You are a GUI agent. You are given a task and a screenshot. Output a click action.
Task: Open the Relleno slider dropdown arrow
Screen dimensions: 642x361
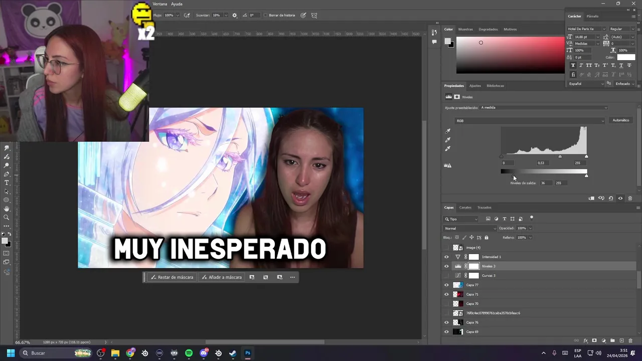coord(530,238)
